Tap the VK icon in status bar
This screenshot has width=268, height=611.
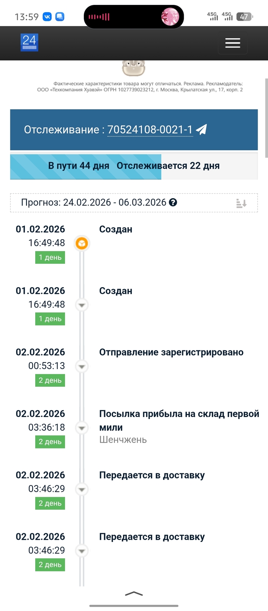[x=47, y=17]
